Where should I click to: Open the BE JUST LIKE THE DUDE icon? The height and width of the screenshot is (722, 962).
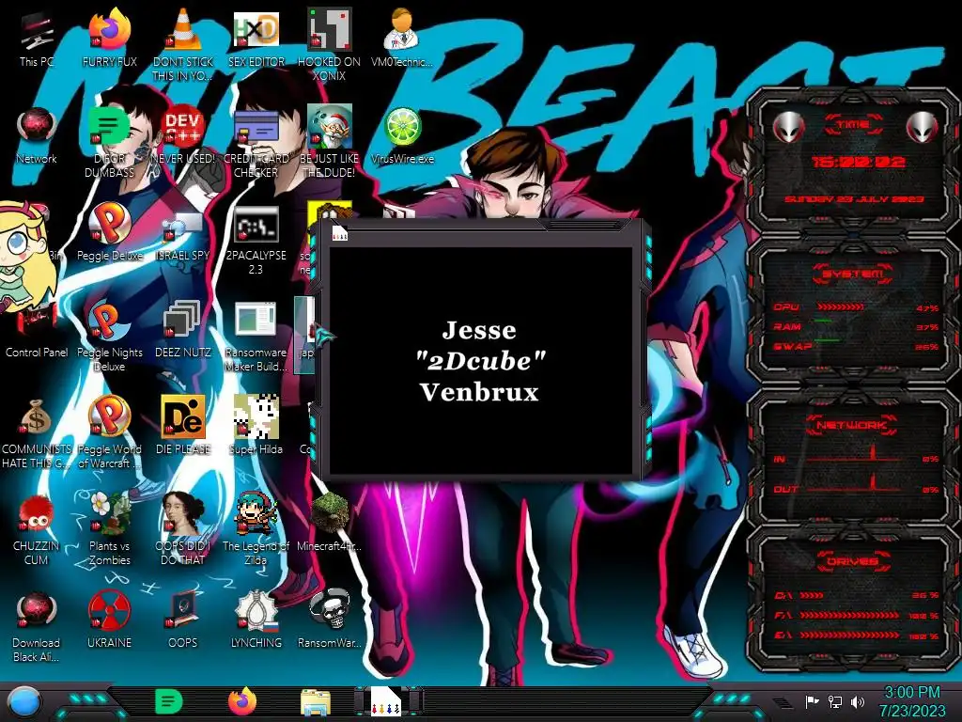click(x=329, y=143)
